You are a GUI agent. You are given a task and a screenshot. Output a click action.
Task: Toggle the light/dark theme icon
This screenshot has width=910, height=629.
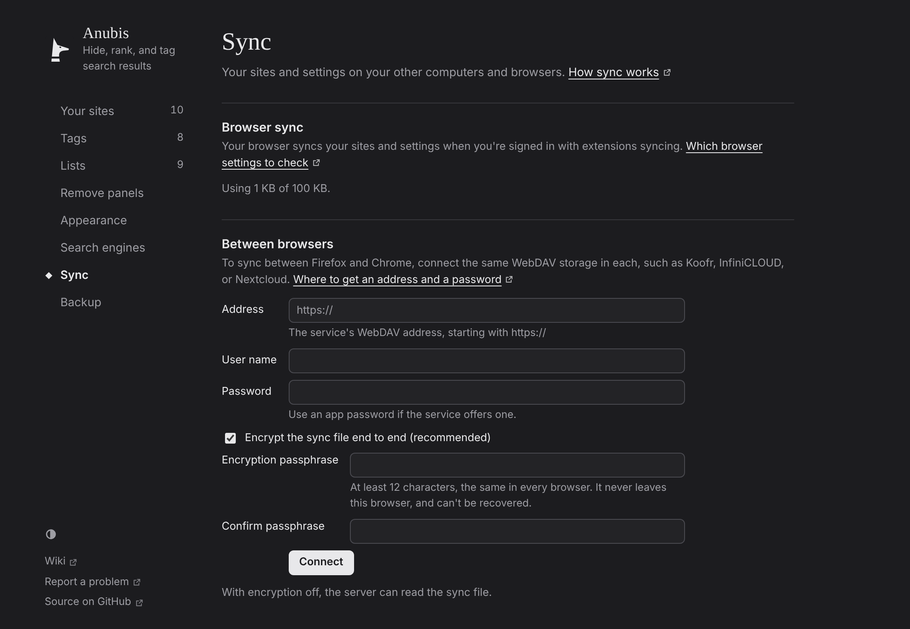[x=51, y=534]
